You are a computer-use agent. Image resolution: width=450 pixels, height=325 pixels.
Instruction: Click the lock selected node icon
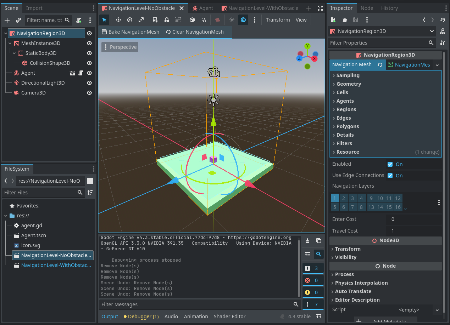tap(167, 20)
